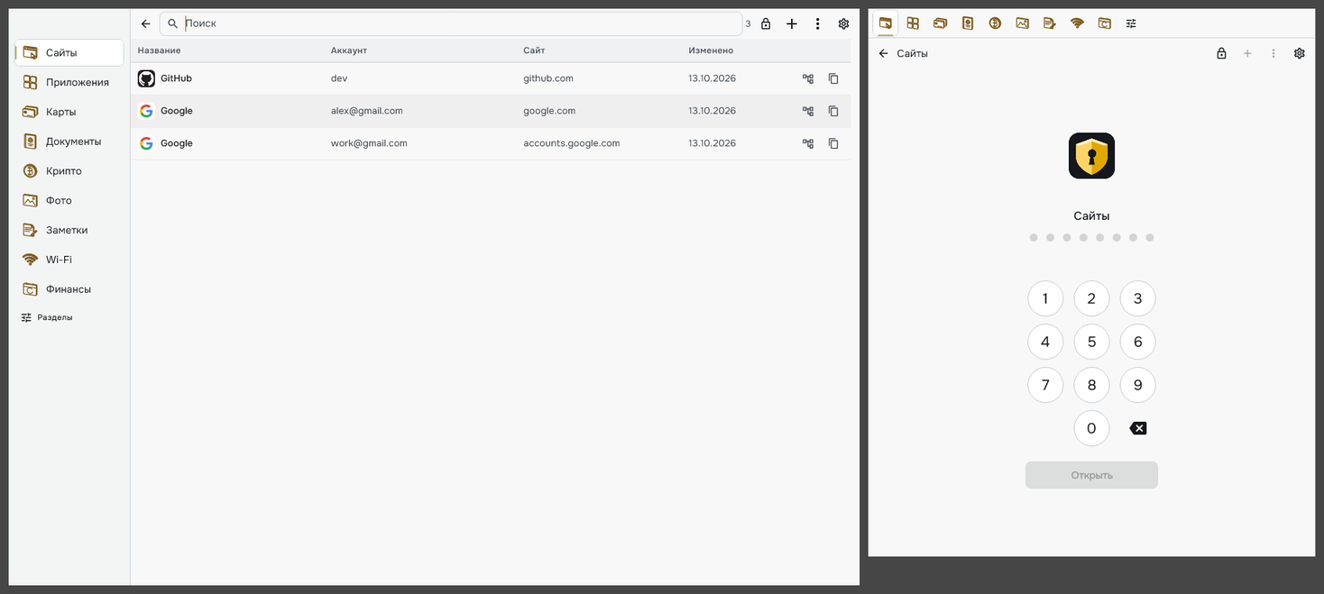Copy password for GitHub entry
This screenshot has width=1324, height=594.
(x=833, y=78)
